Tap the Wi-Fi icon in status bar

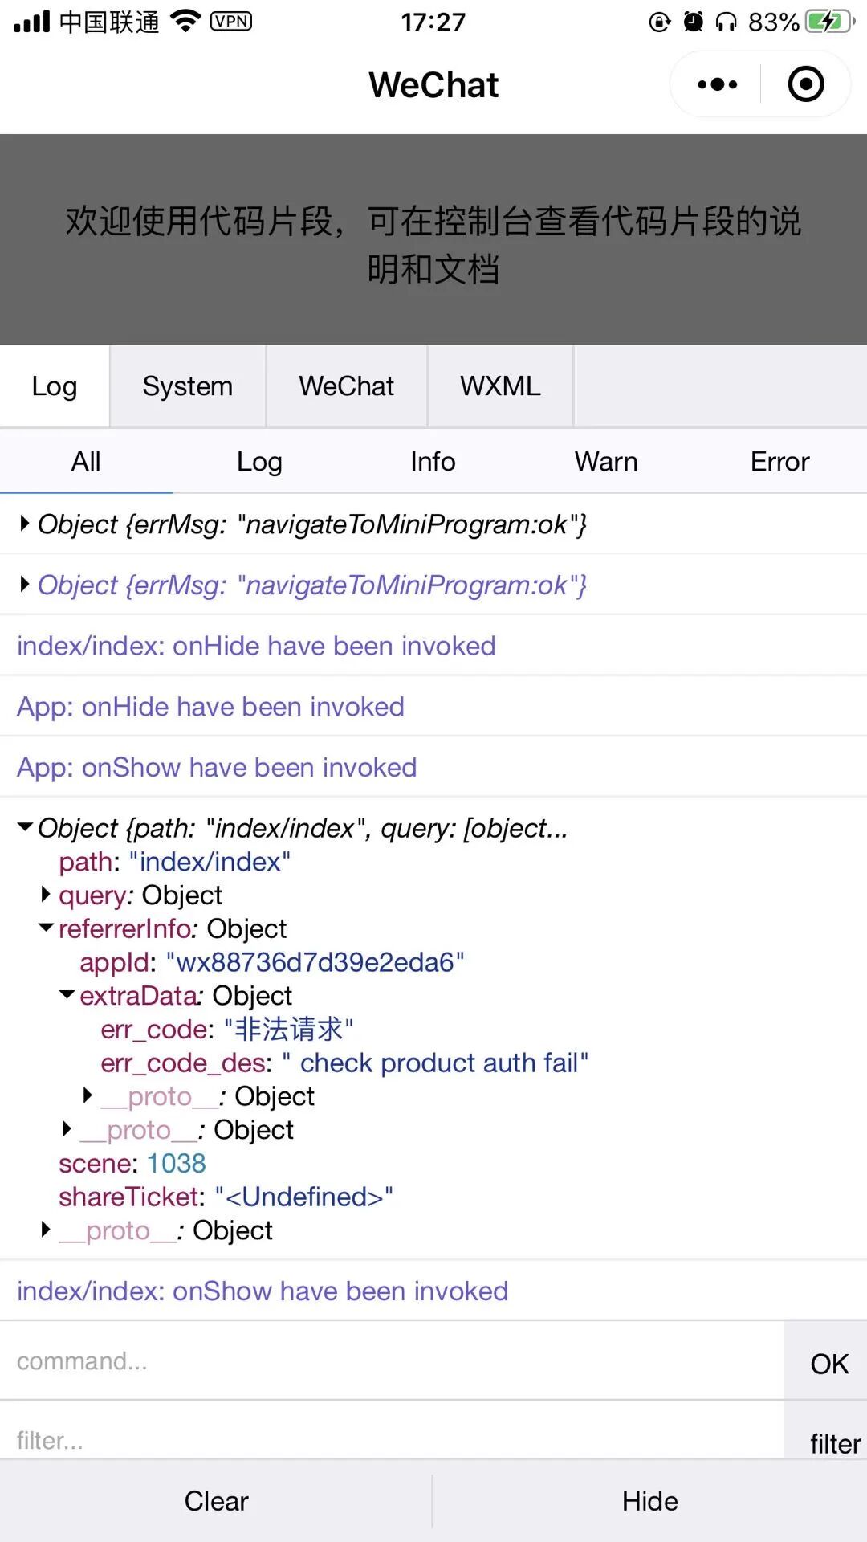coord(185,21)
